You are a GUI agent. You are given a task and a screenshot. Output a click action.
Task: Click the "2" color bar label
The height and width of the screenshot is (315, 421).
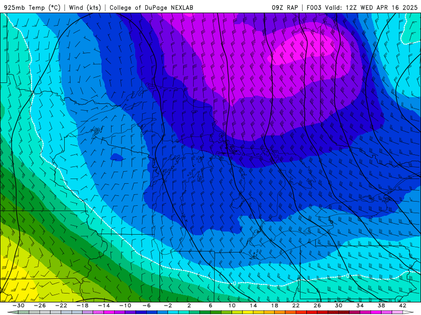(189, 306)
